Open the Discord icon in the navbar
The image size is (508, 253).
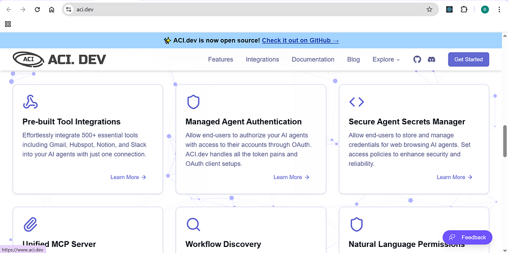(431, 59)
